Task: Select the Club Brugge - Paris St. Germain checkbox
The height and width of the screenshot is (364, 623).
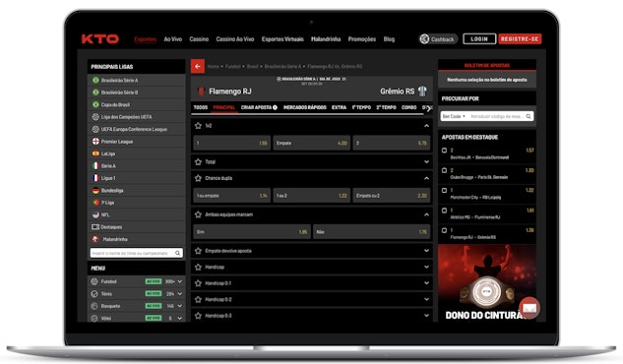Action: [x=444, y=171]
